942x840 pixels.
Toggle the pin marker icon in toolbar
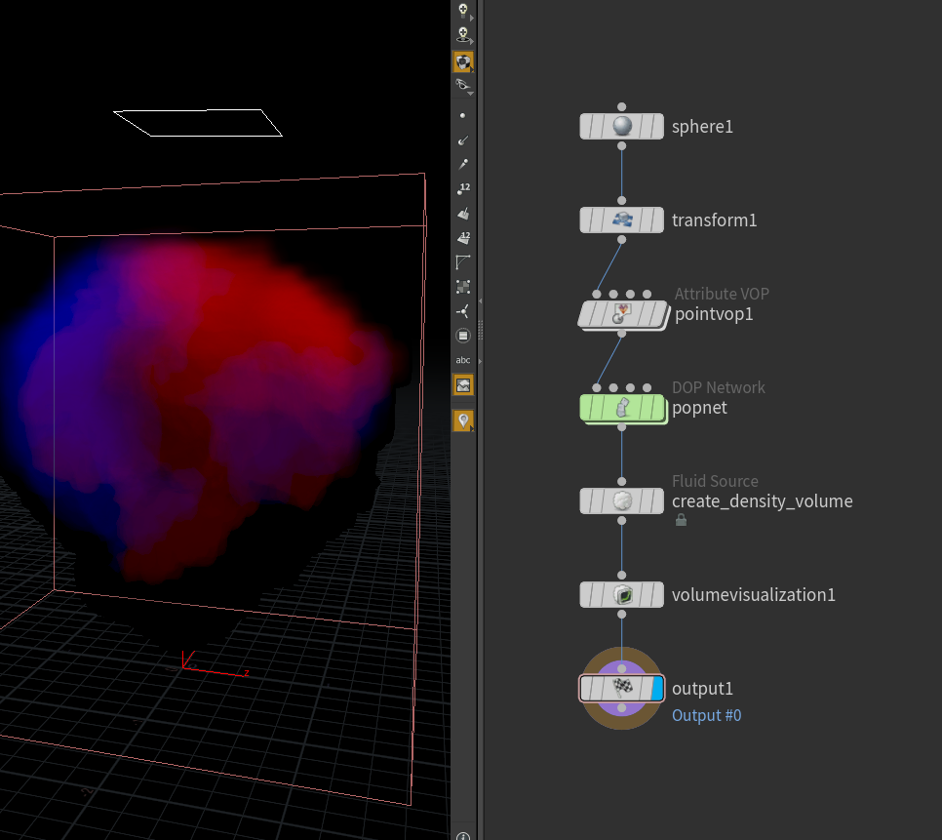click(x=463, y=420)
